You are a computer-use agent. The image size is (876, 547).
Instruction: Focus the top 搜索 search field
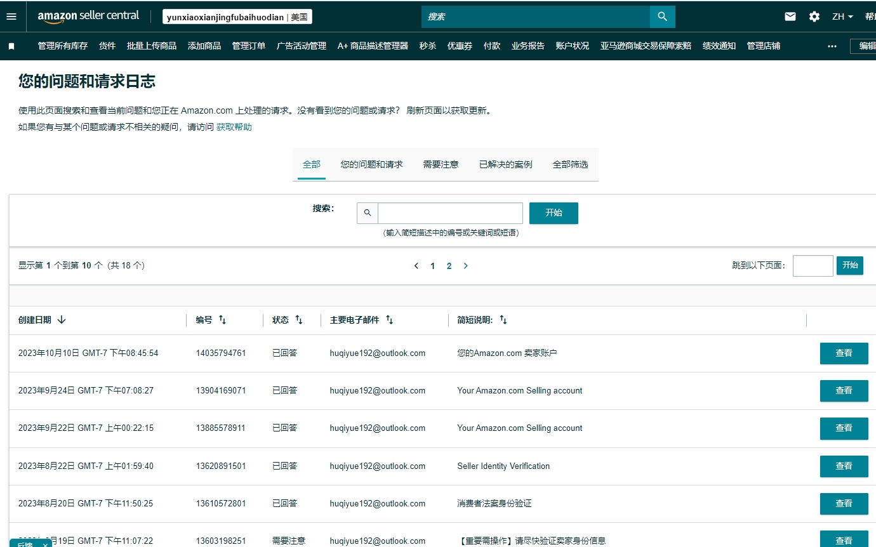coord(536,16)
